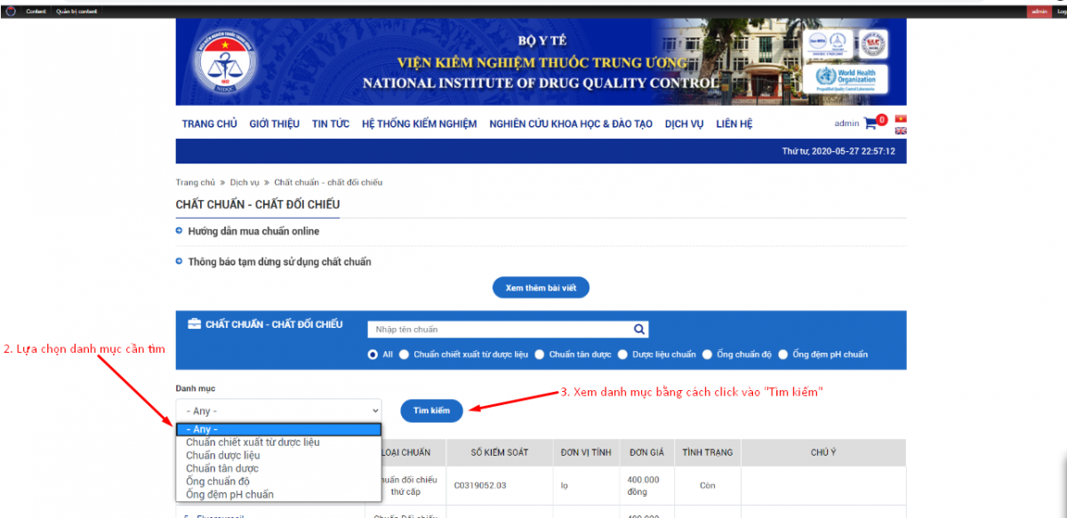
Task: Choose Chuẩn tân dược in the dropdown list
Action: (x=278, y=468)
